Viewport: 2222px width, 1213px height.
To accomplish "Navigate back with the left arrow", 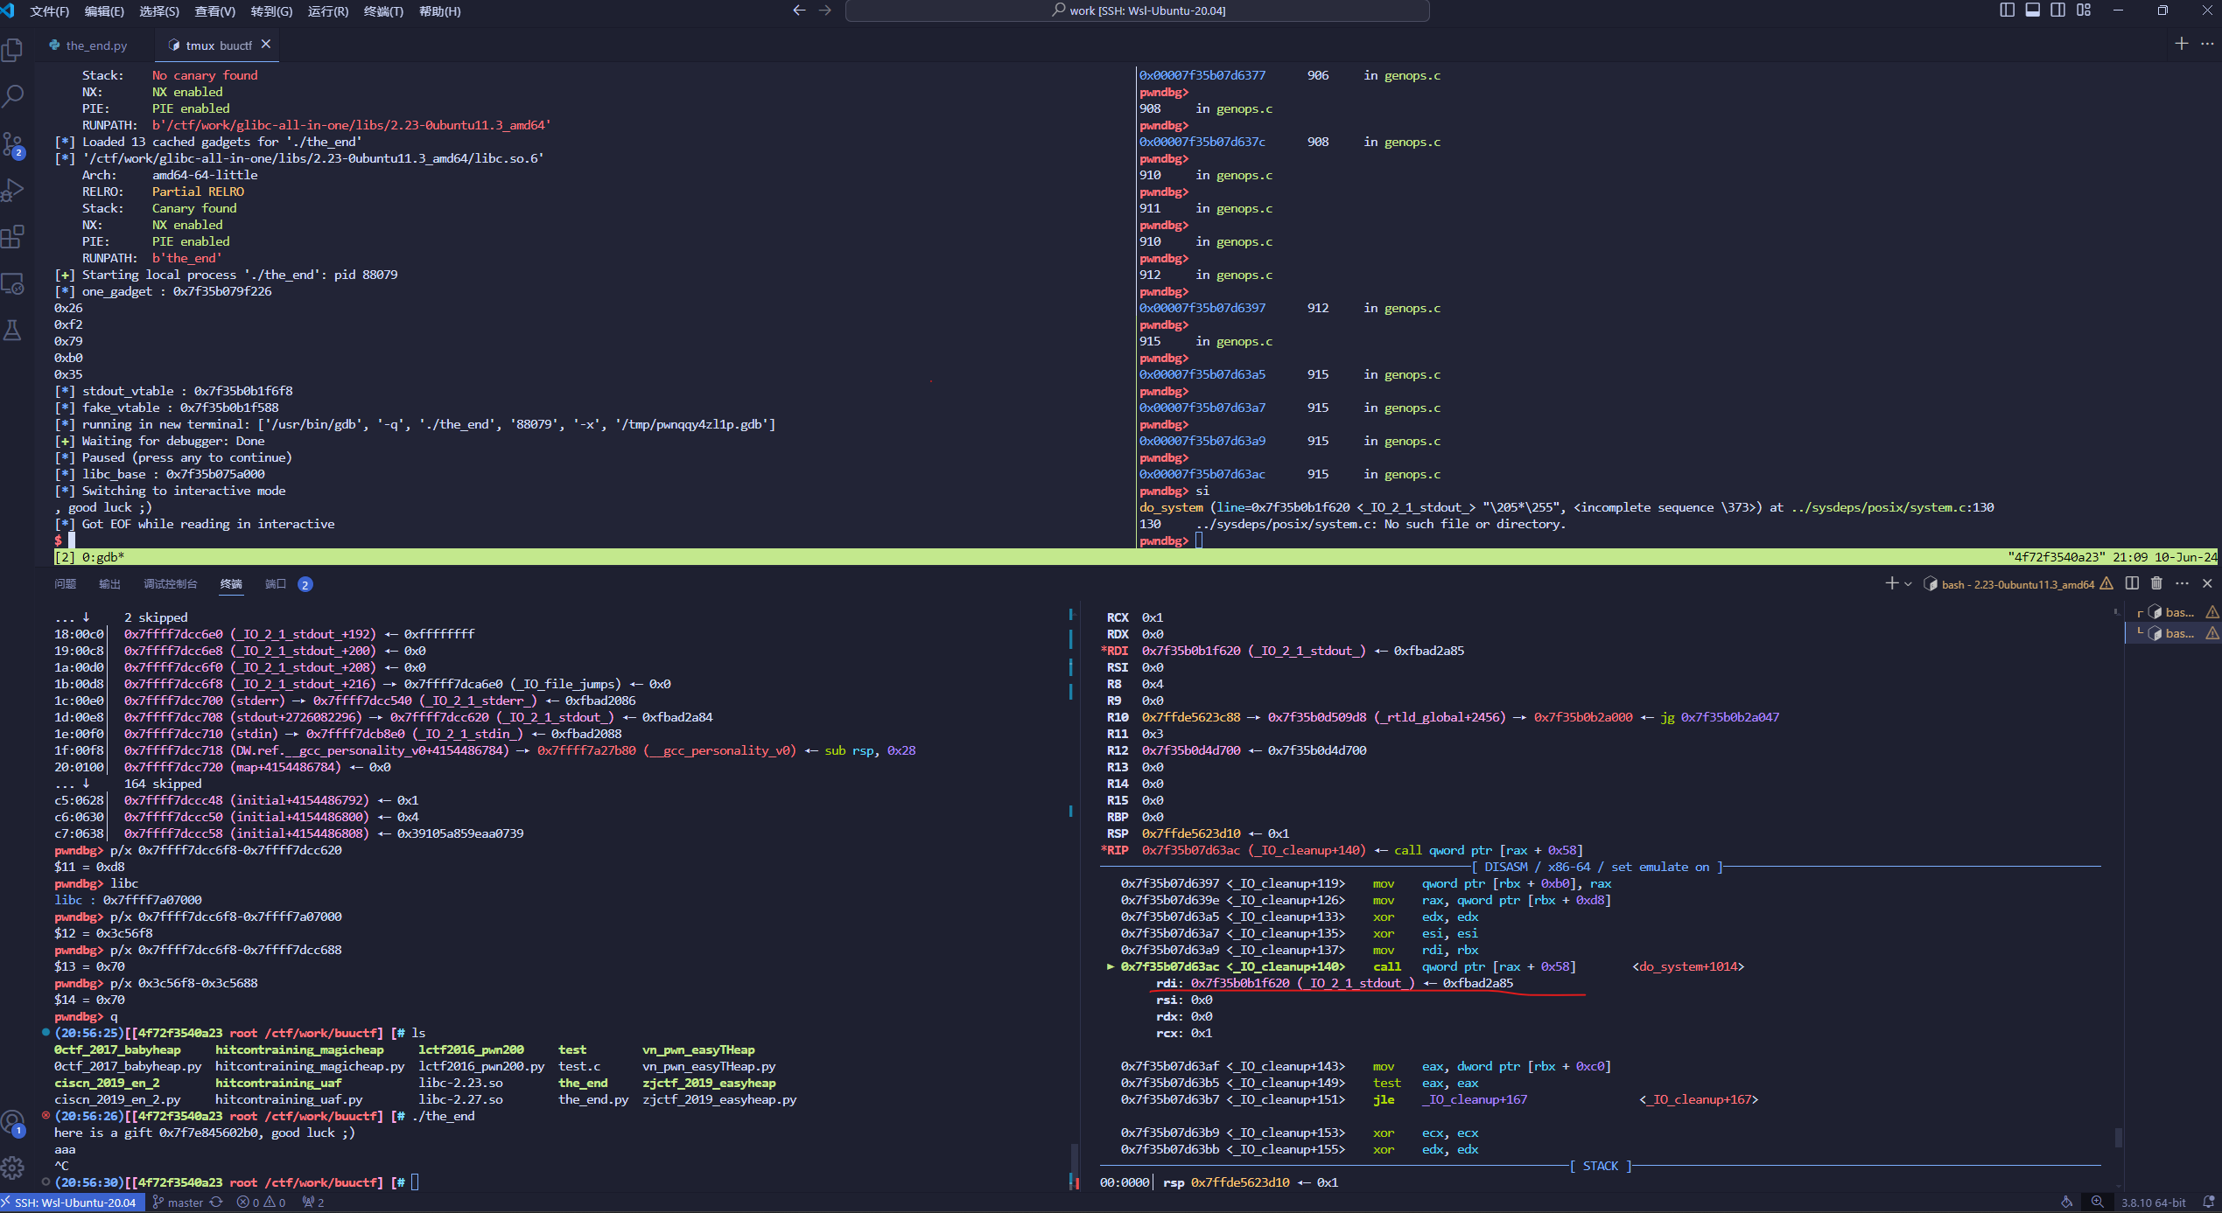I will tap(799, 10).
